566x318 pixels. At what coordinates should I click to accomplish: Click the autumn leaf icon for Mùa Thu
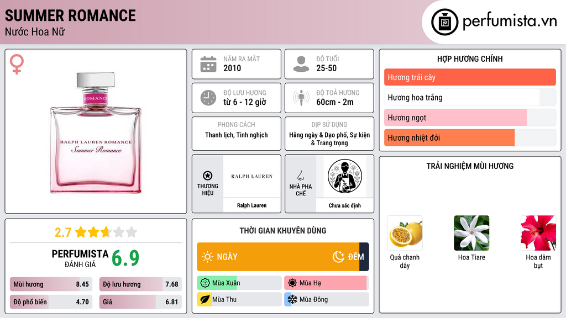(x=205, y=299)
